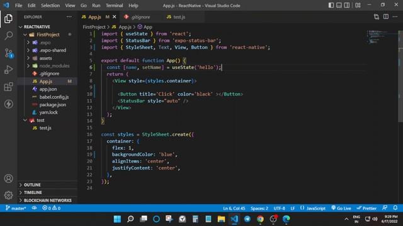Open yarn.lock in the explorer
The height and width of the screenshot is (226, 403).
click(x=48, y=112)
